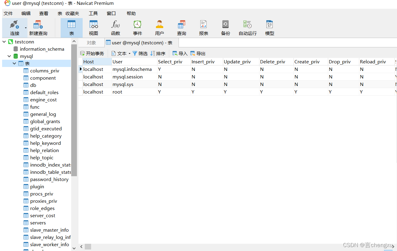Select the mysql database in tree
The image size is (397, 251).
[x=26, y=56]
